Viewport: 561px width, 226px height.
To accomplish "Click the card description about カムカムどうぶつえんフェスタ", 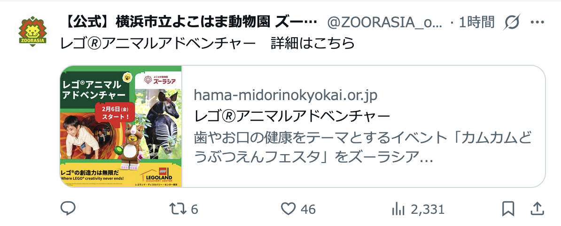I will 363,147.
